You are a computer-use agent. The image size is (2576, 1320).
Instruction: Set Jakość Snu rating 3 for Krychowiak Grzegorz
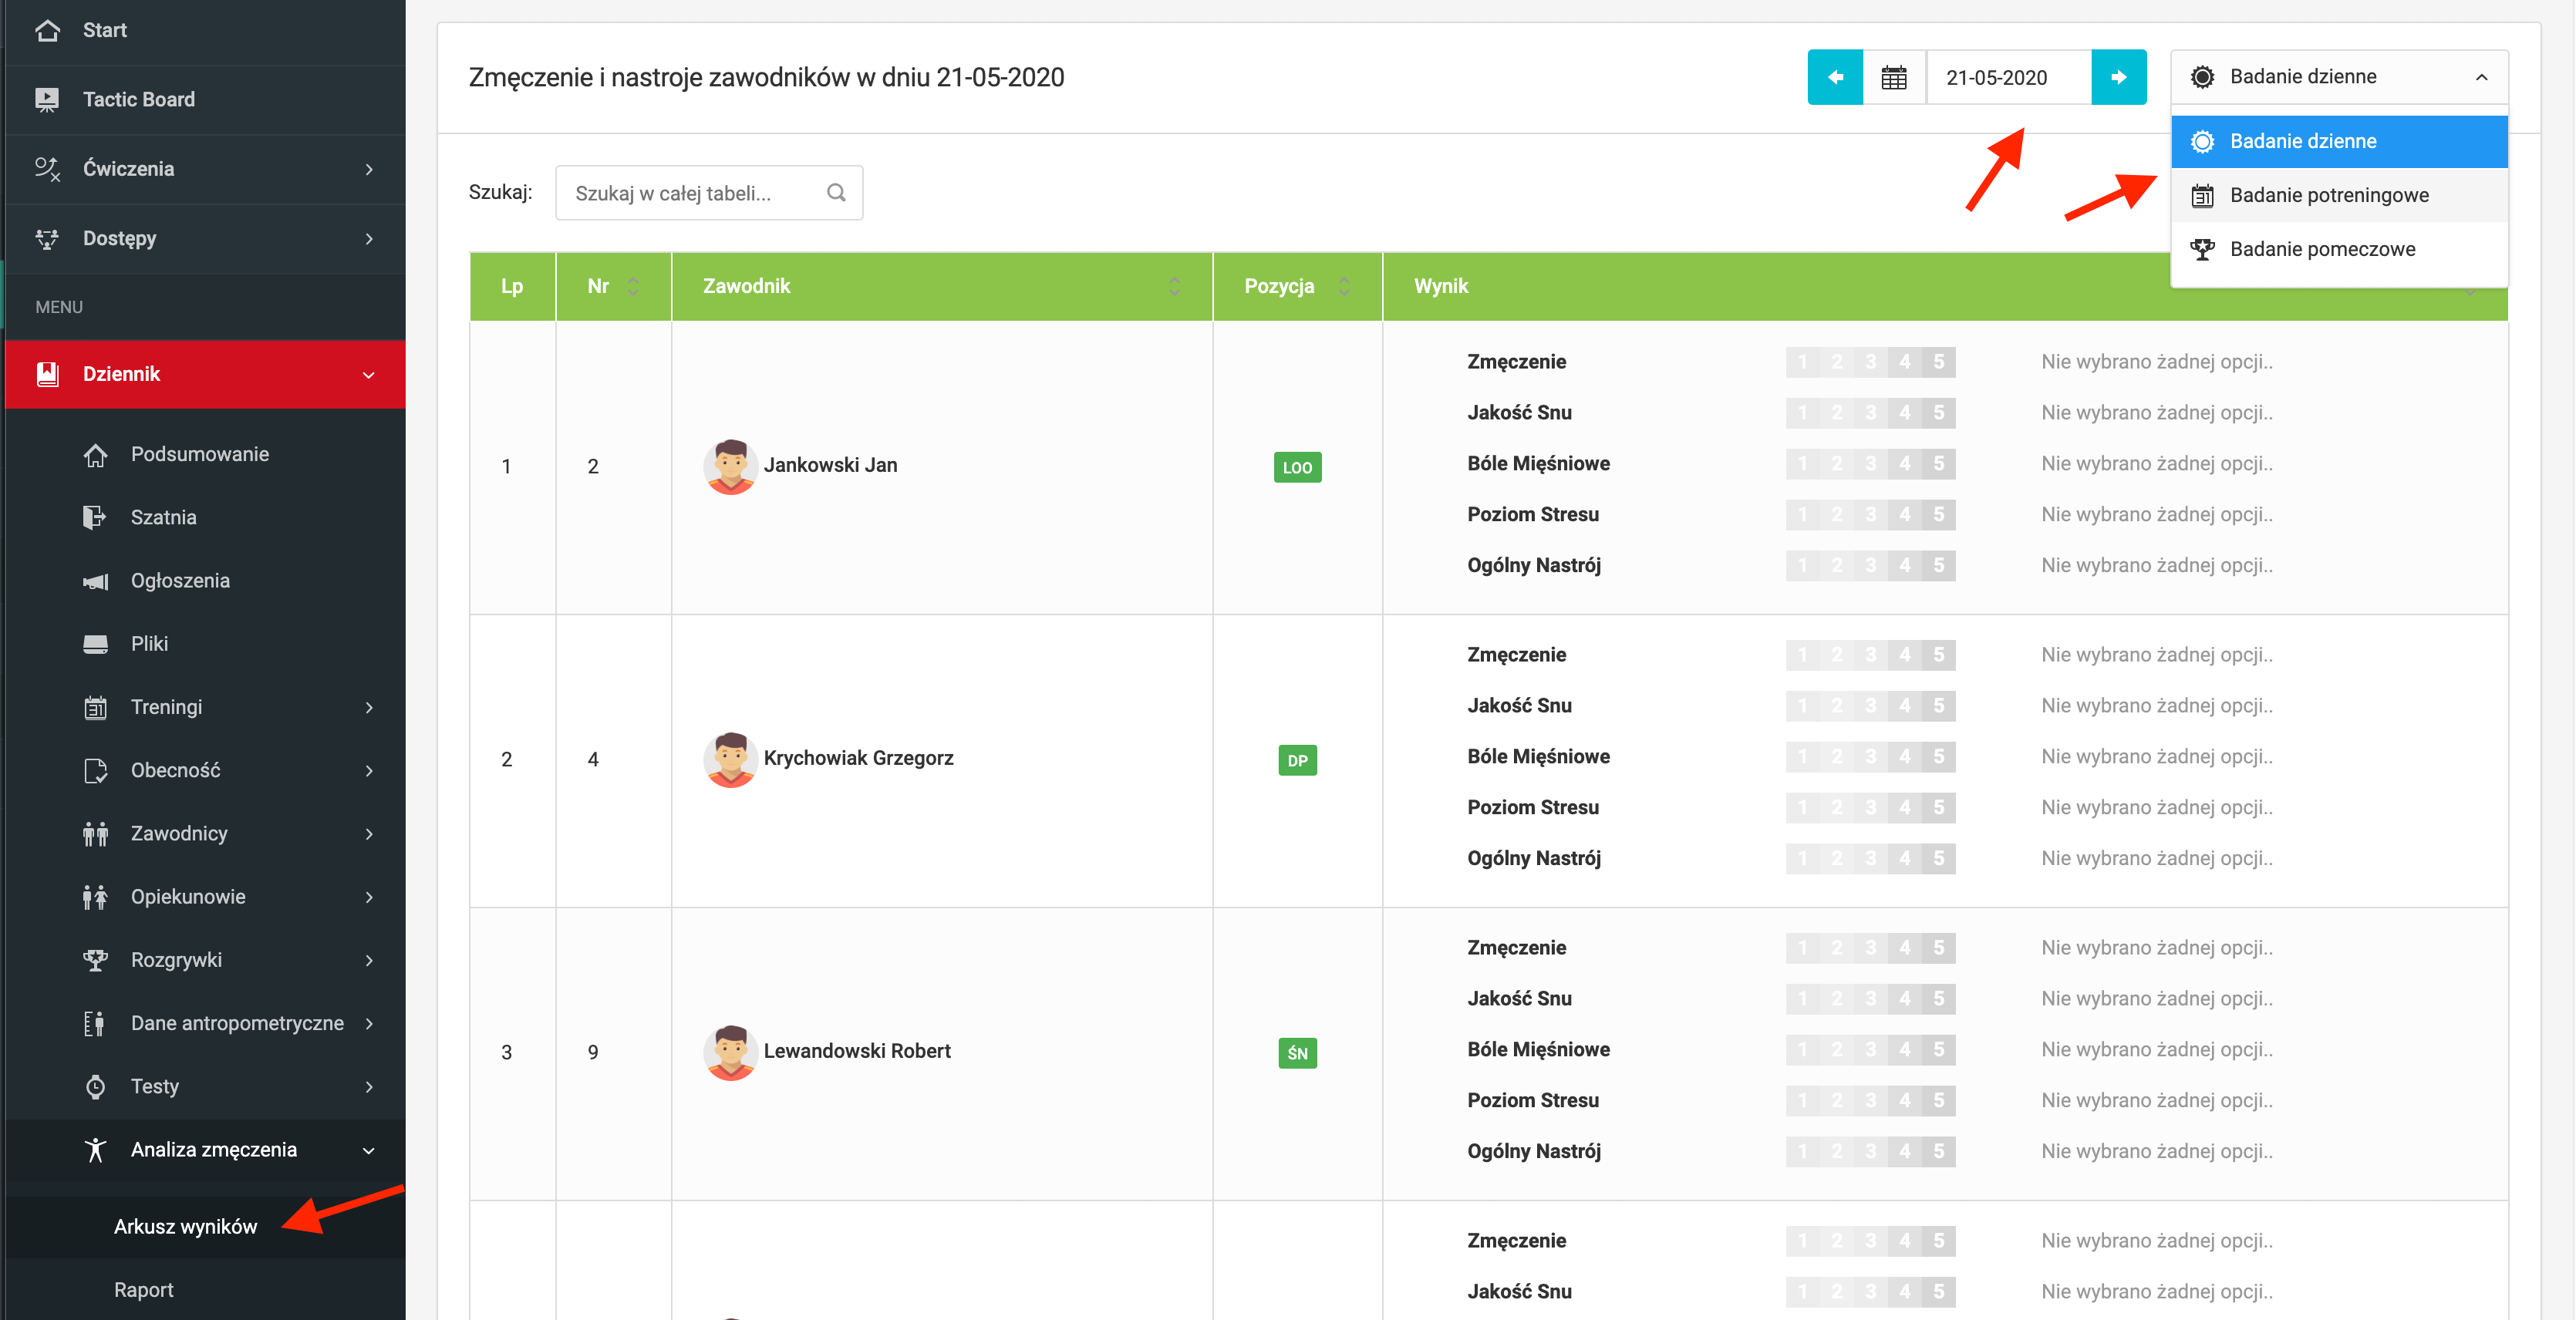(1870, 705)
